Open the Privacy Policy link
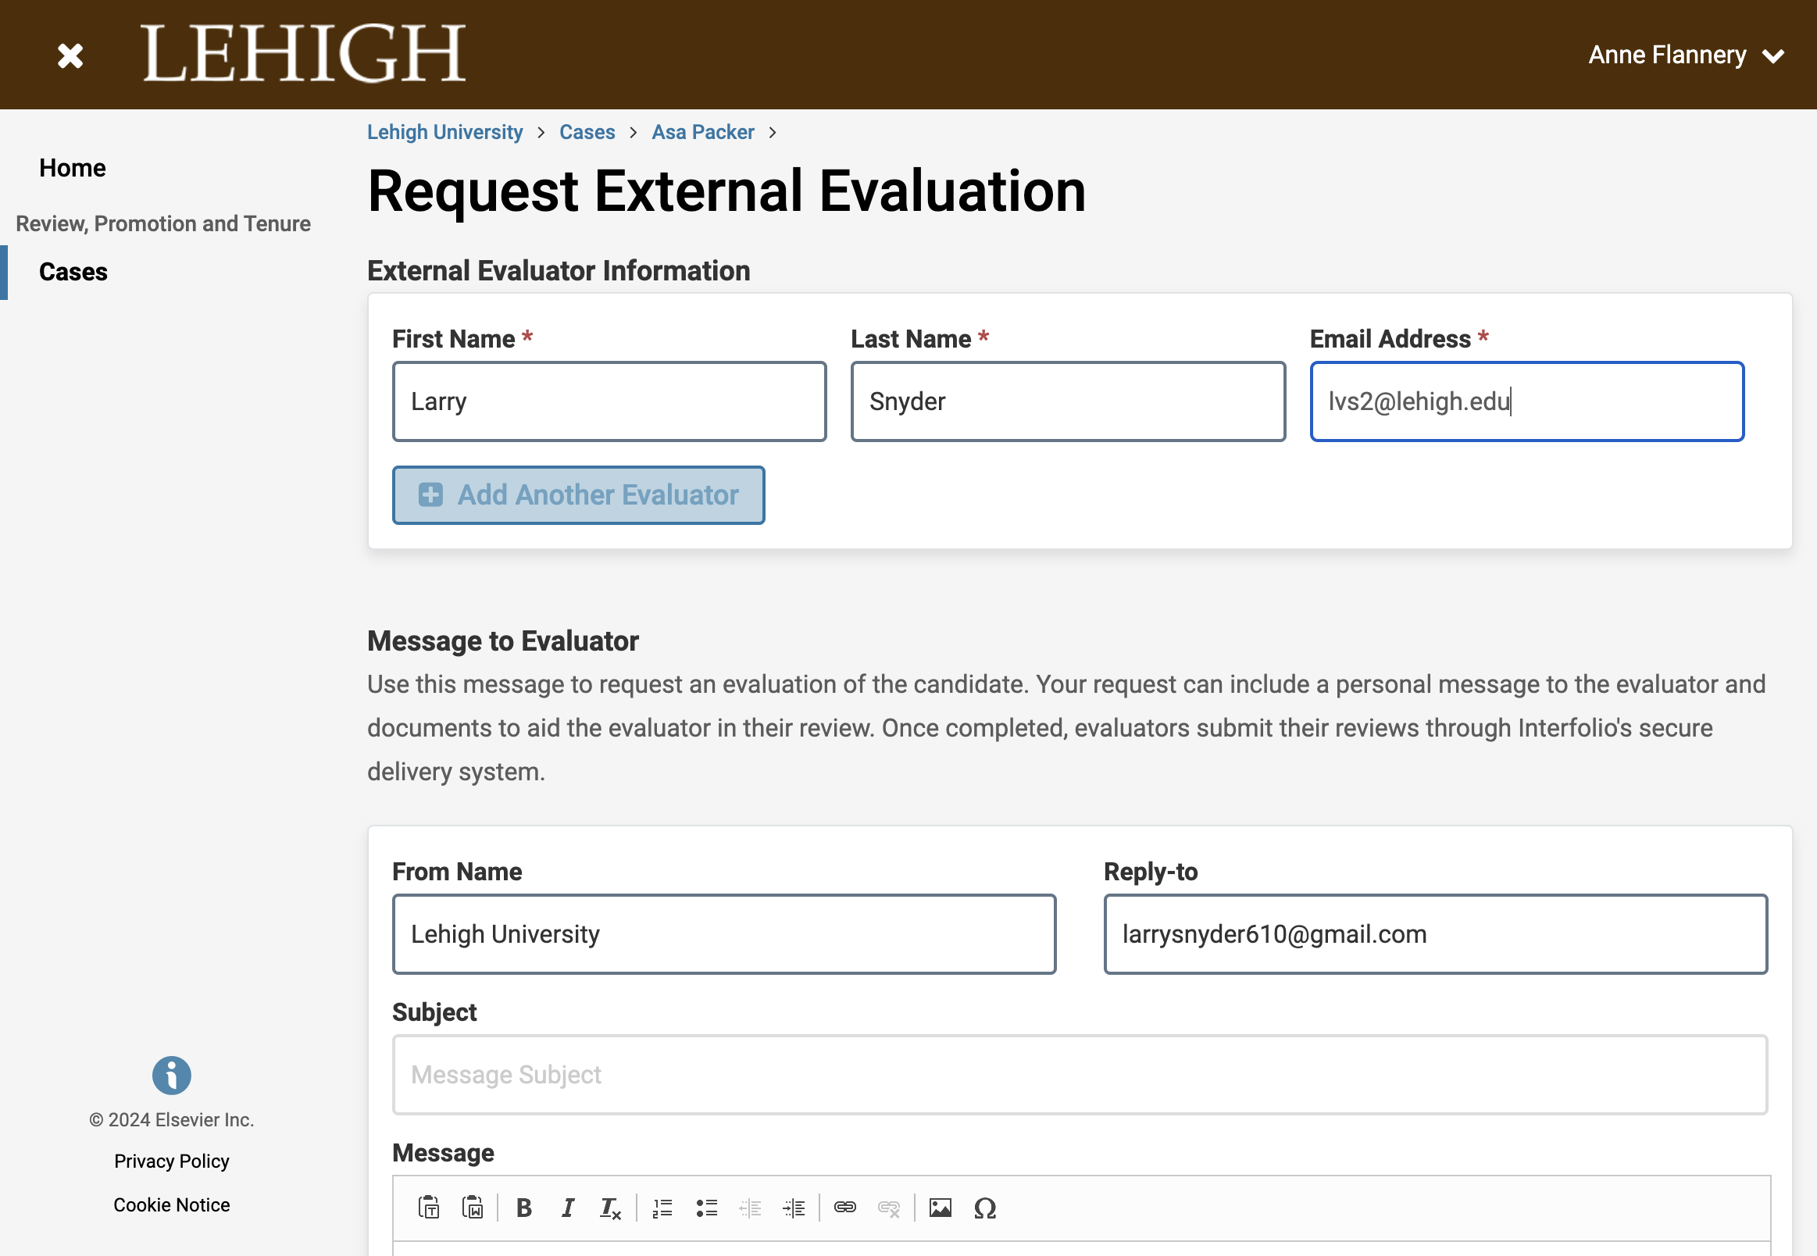 (172, 1161)
